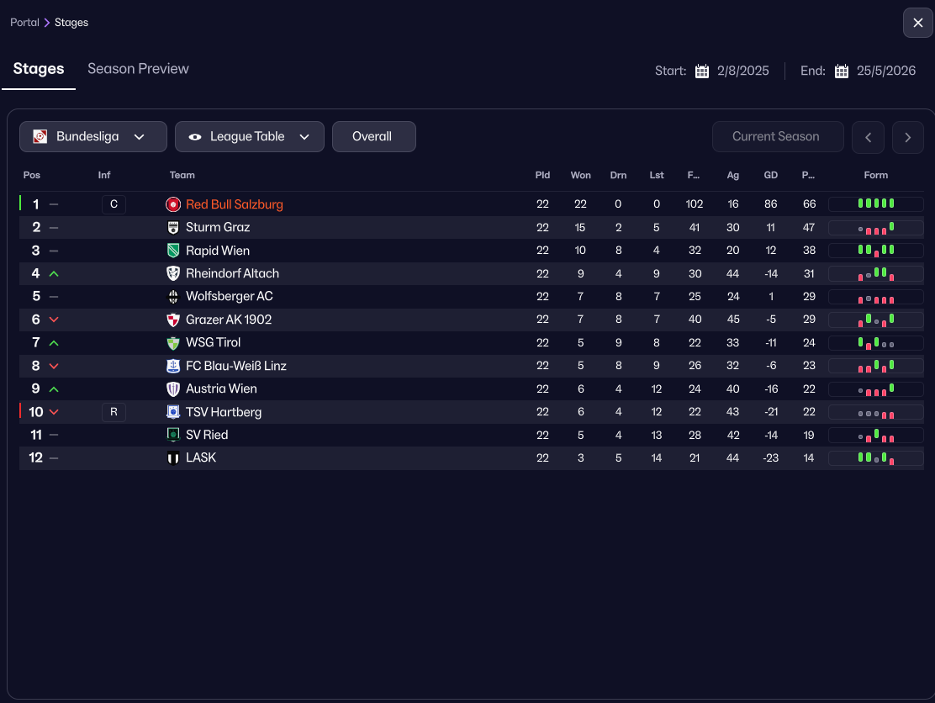The height and width of the screenshot is (703, 935).
Task: Click the Start date calendar icon
Action: [x=702, y=71]
